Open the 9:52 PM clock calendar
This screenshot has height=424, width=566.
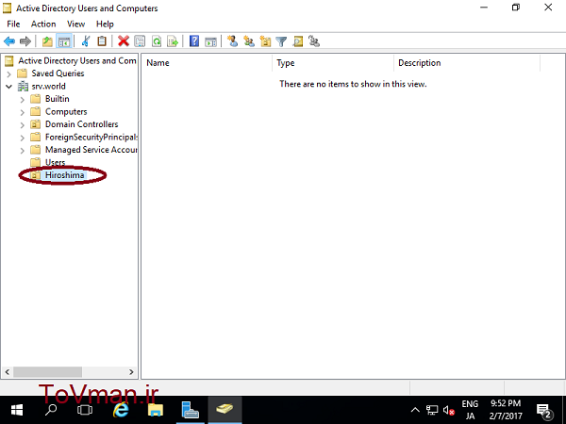coord(506,410)
